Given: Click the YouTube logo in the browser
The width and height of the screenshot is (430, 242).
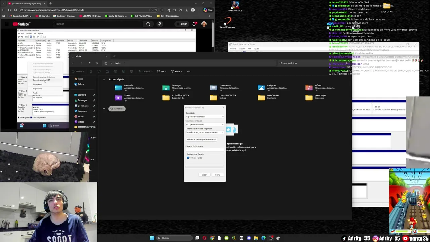Looking at the screenshot, I should coord(21,24).
